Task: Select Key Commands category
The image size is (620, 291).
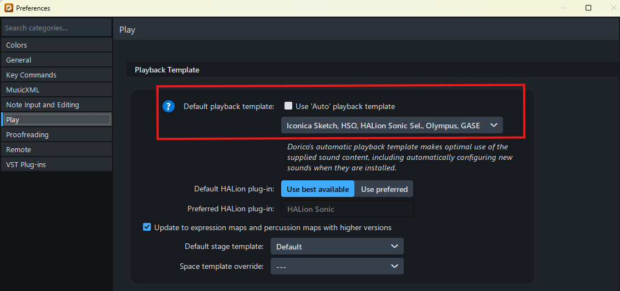Action: pos(56,75)
